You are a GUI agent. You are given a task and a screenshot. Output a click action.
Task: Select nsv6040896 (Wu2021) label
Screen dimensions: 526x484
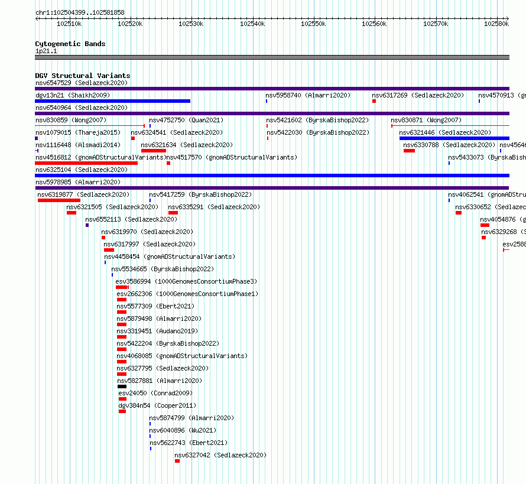[x=183, y=430]
